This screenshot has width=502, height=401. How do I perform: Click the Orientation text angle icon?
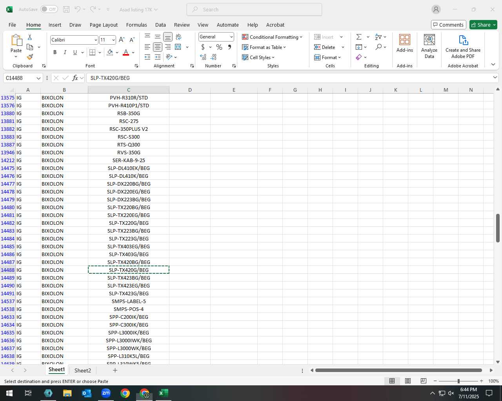point(169,57)
